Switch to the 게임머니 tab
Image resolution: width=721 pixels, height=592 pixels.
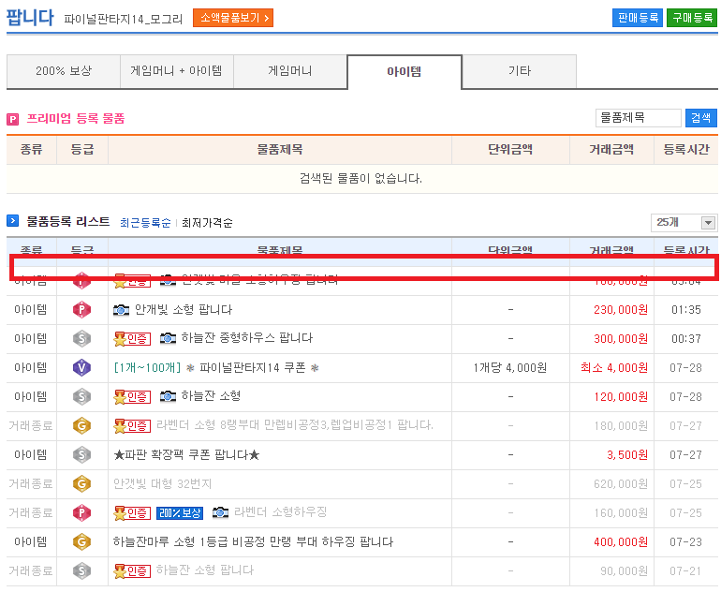(289, 71)
